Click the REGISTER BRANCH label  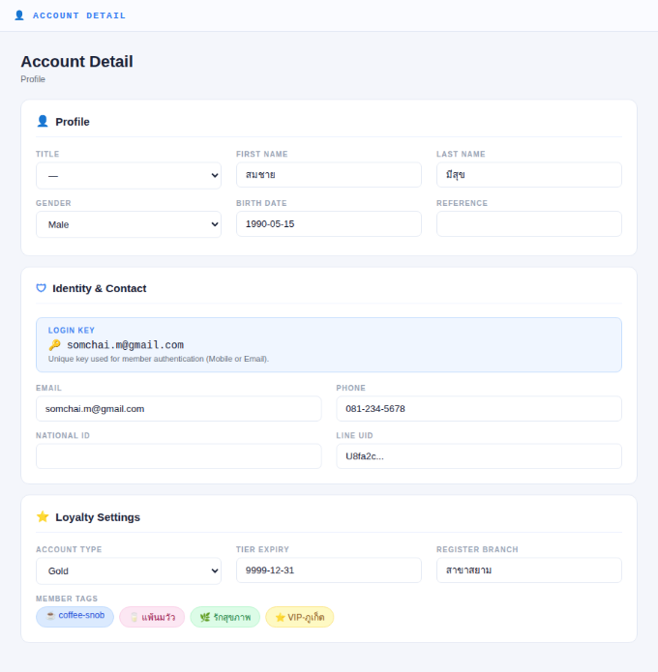pos(477,549)
